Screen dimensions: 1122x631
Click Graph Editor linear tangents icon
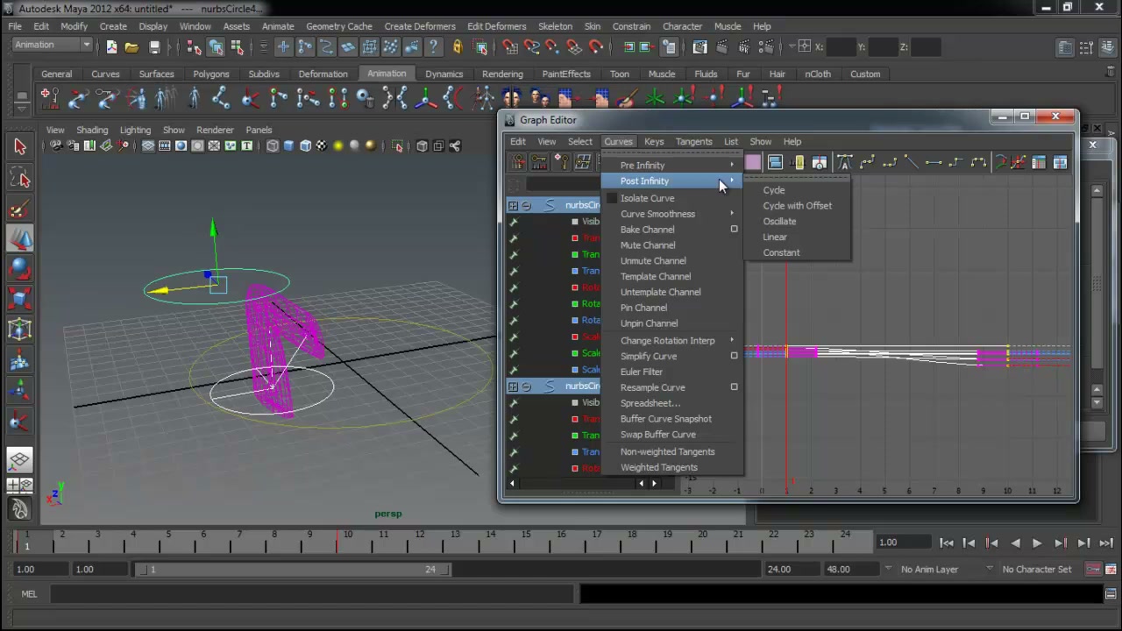click(x=912, y=162)
